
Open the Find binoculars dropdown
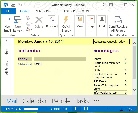tap(102, 23)
